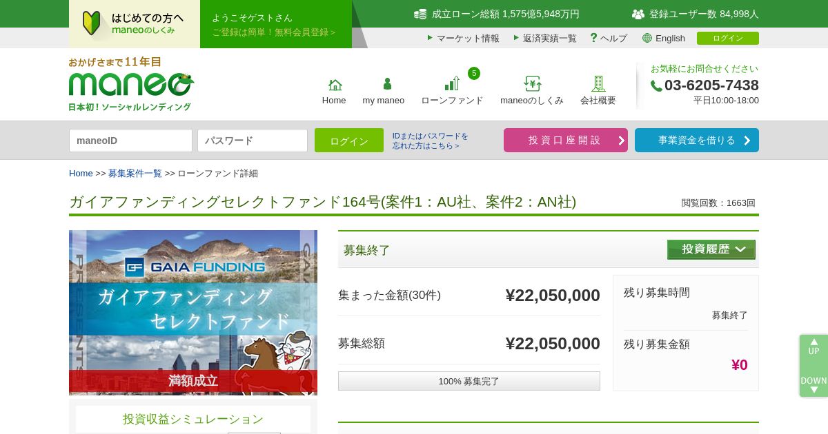
Task: Click the green ログイン button beside the password field
Action: tap(349, 141)
